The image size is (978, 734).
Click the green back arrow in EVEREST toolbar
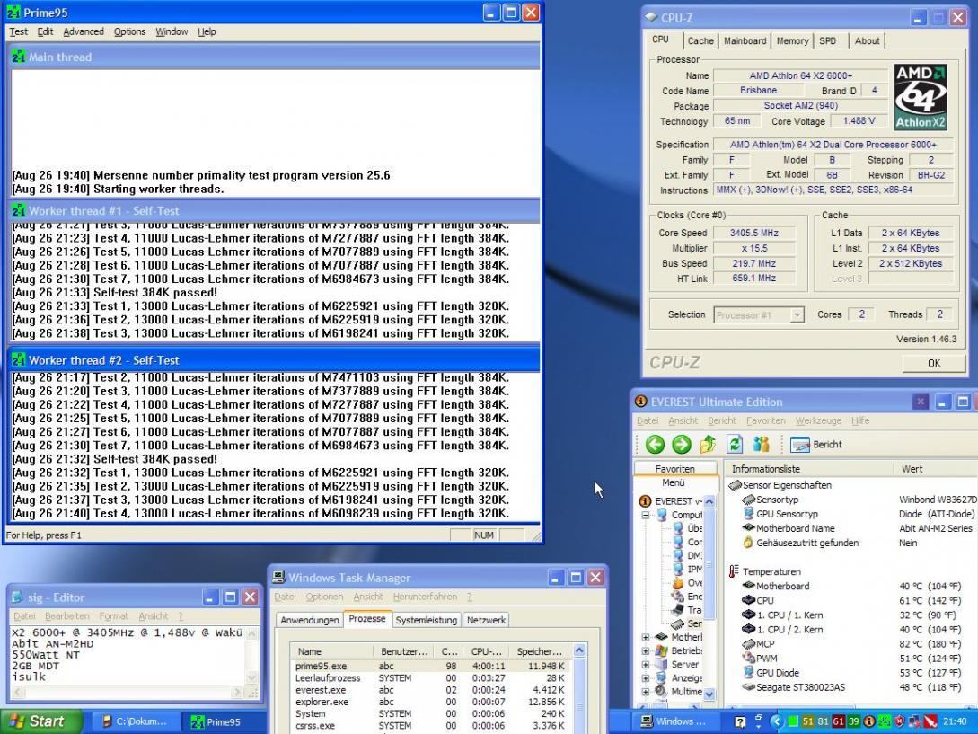[x=655, y=445]
